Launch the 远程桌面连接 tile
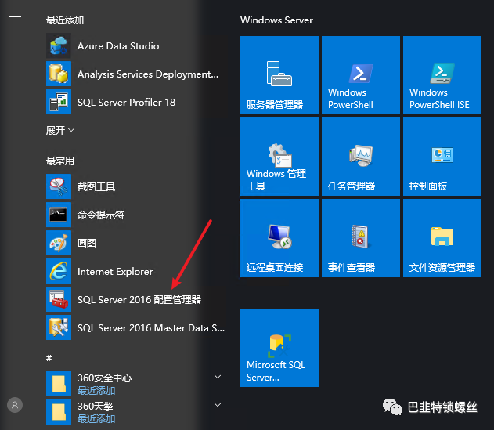Screen dimensions: 494x430 (x=279, y=238)
